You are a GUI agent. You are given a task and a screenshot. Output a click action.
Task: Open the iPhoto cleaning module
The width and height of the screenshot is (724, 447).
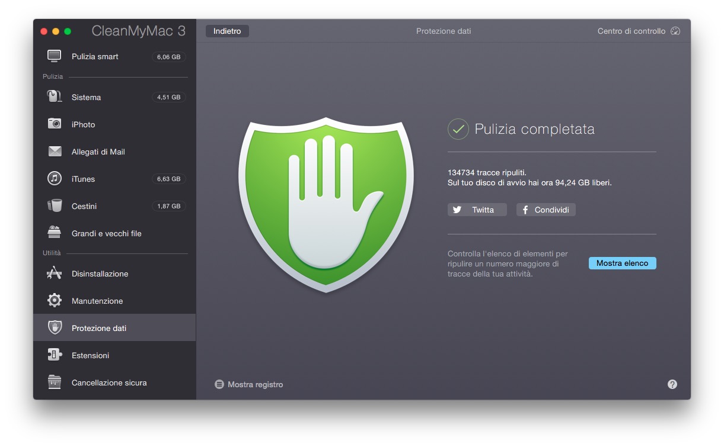[114, 124]
